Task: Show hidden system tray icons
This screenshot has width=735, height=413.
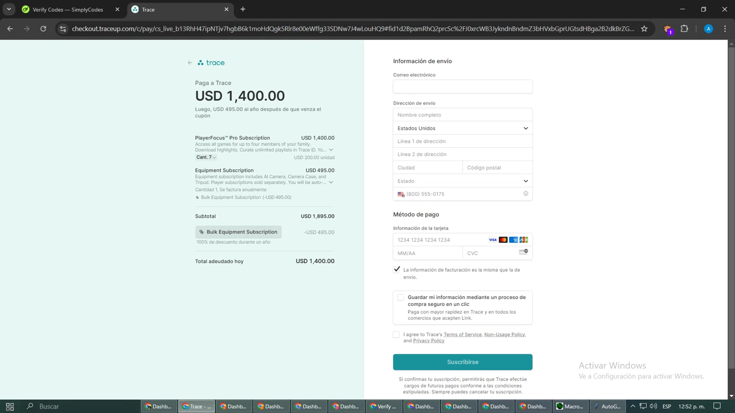Action: click(x=633, y=406)
